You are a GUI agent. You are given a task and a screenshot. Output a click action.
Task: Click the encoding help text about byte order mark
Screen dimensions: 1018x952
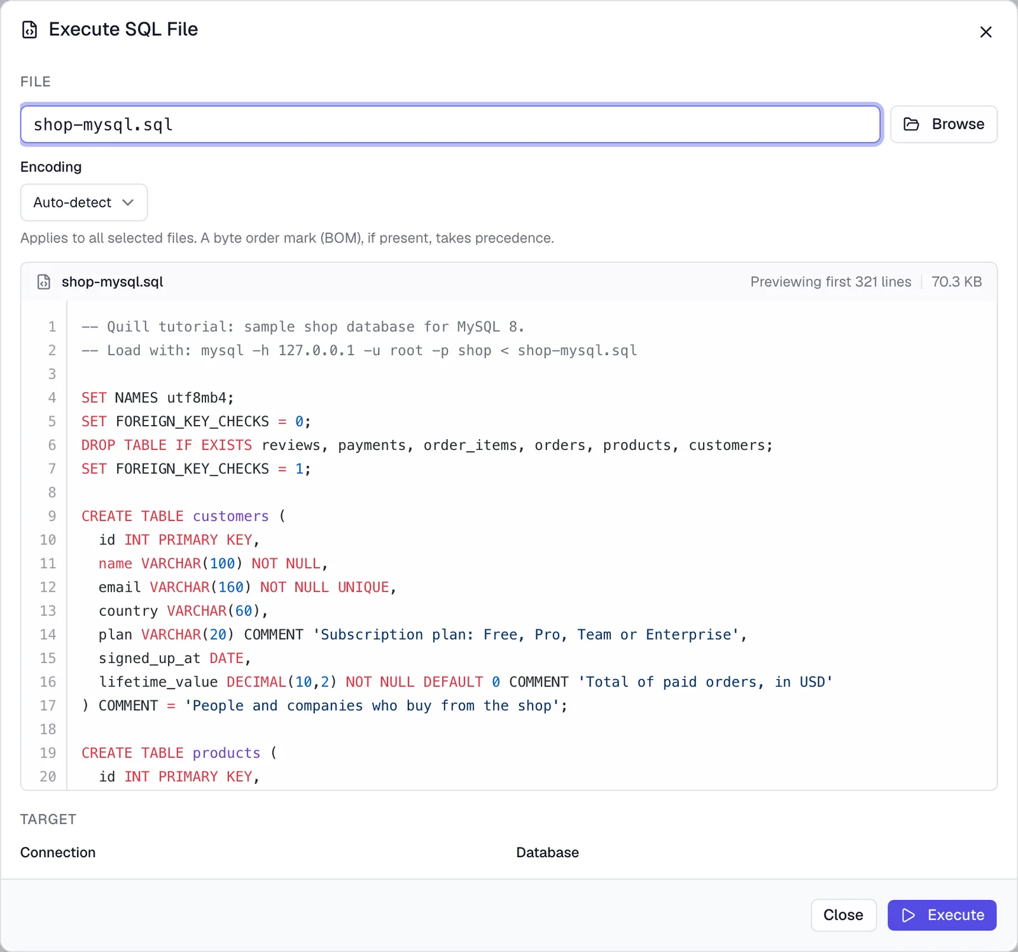tap(288, 238)
